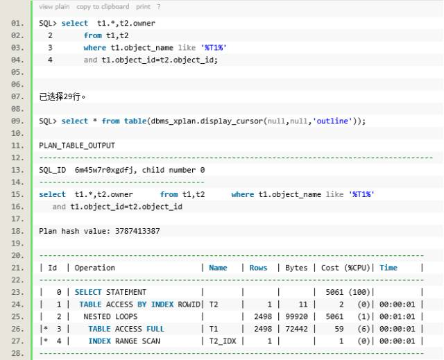This screenshot has height=360, width=444.
Task: Click the "view plain" link
Action: pyautogui.click(x=54, y=7)
